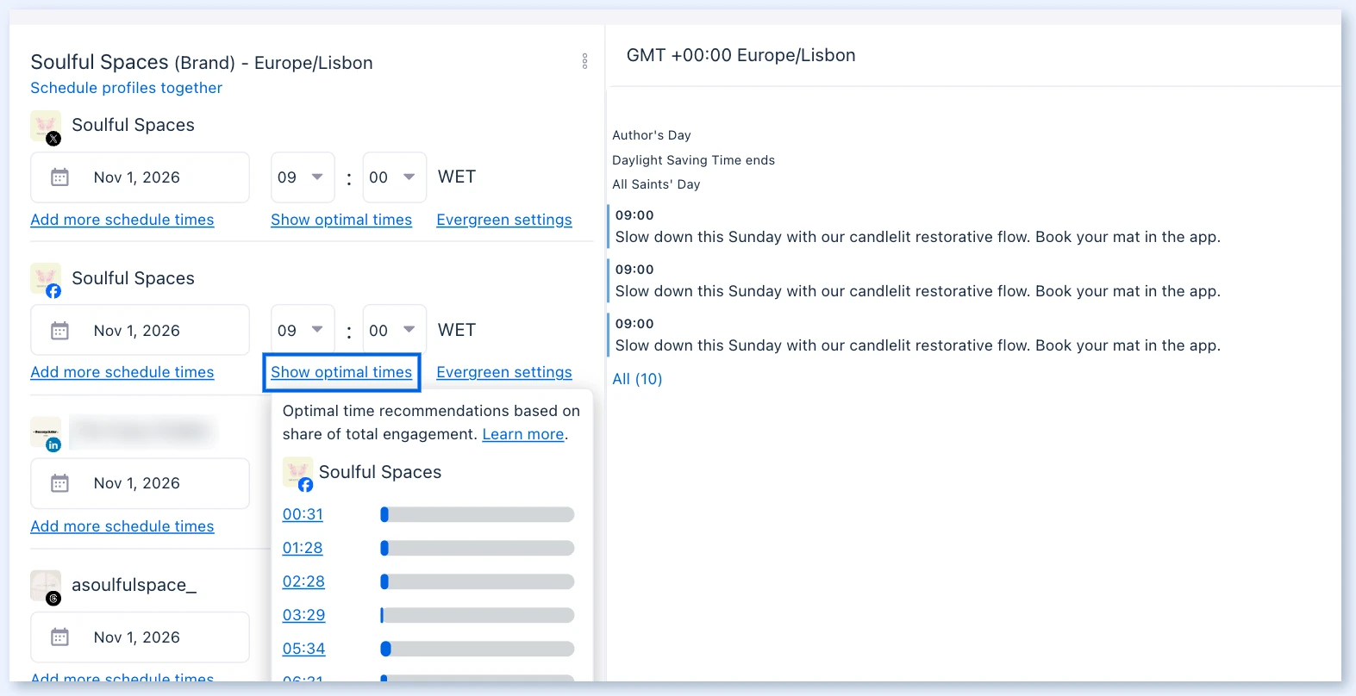Screen dimensions: 1356x696
Task: Open calendar icon for asoulfulspace_ date
Action: pos(59,637)
